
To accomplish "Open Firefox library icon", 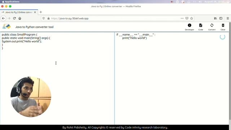I will tap(215, 18).
